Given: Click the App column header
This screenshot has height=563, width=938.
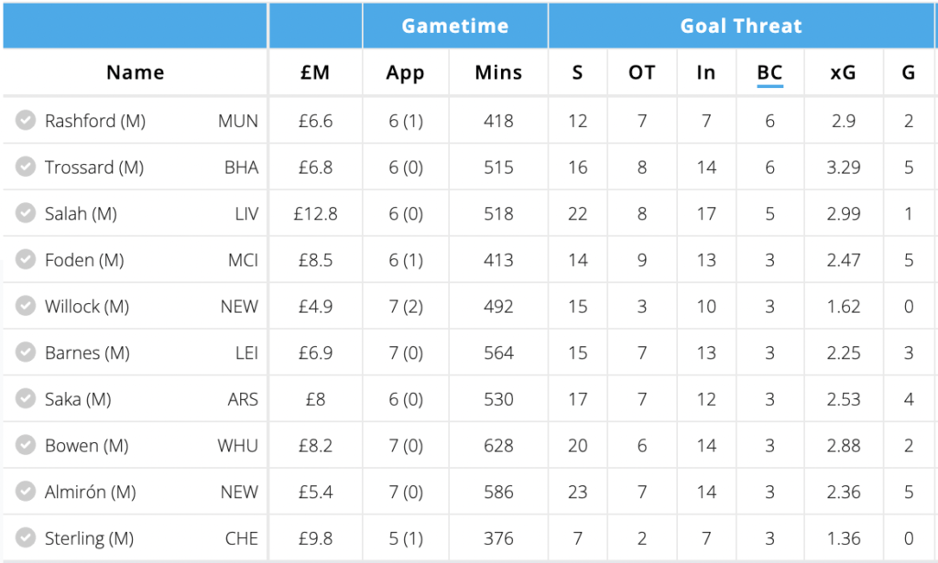Looking at the screenshot, I should 405,72.
